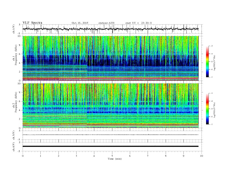Click the 'VLF Spectra' title text
Screen dimensions: 227x175
[x=32, y=23]
